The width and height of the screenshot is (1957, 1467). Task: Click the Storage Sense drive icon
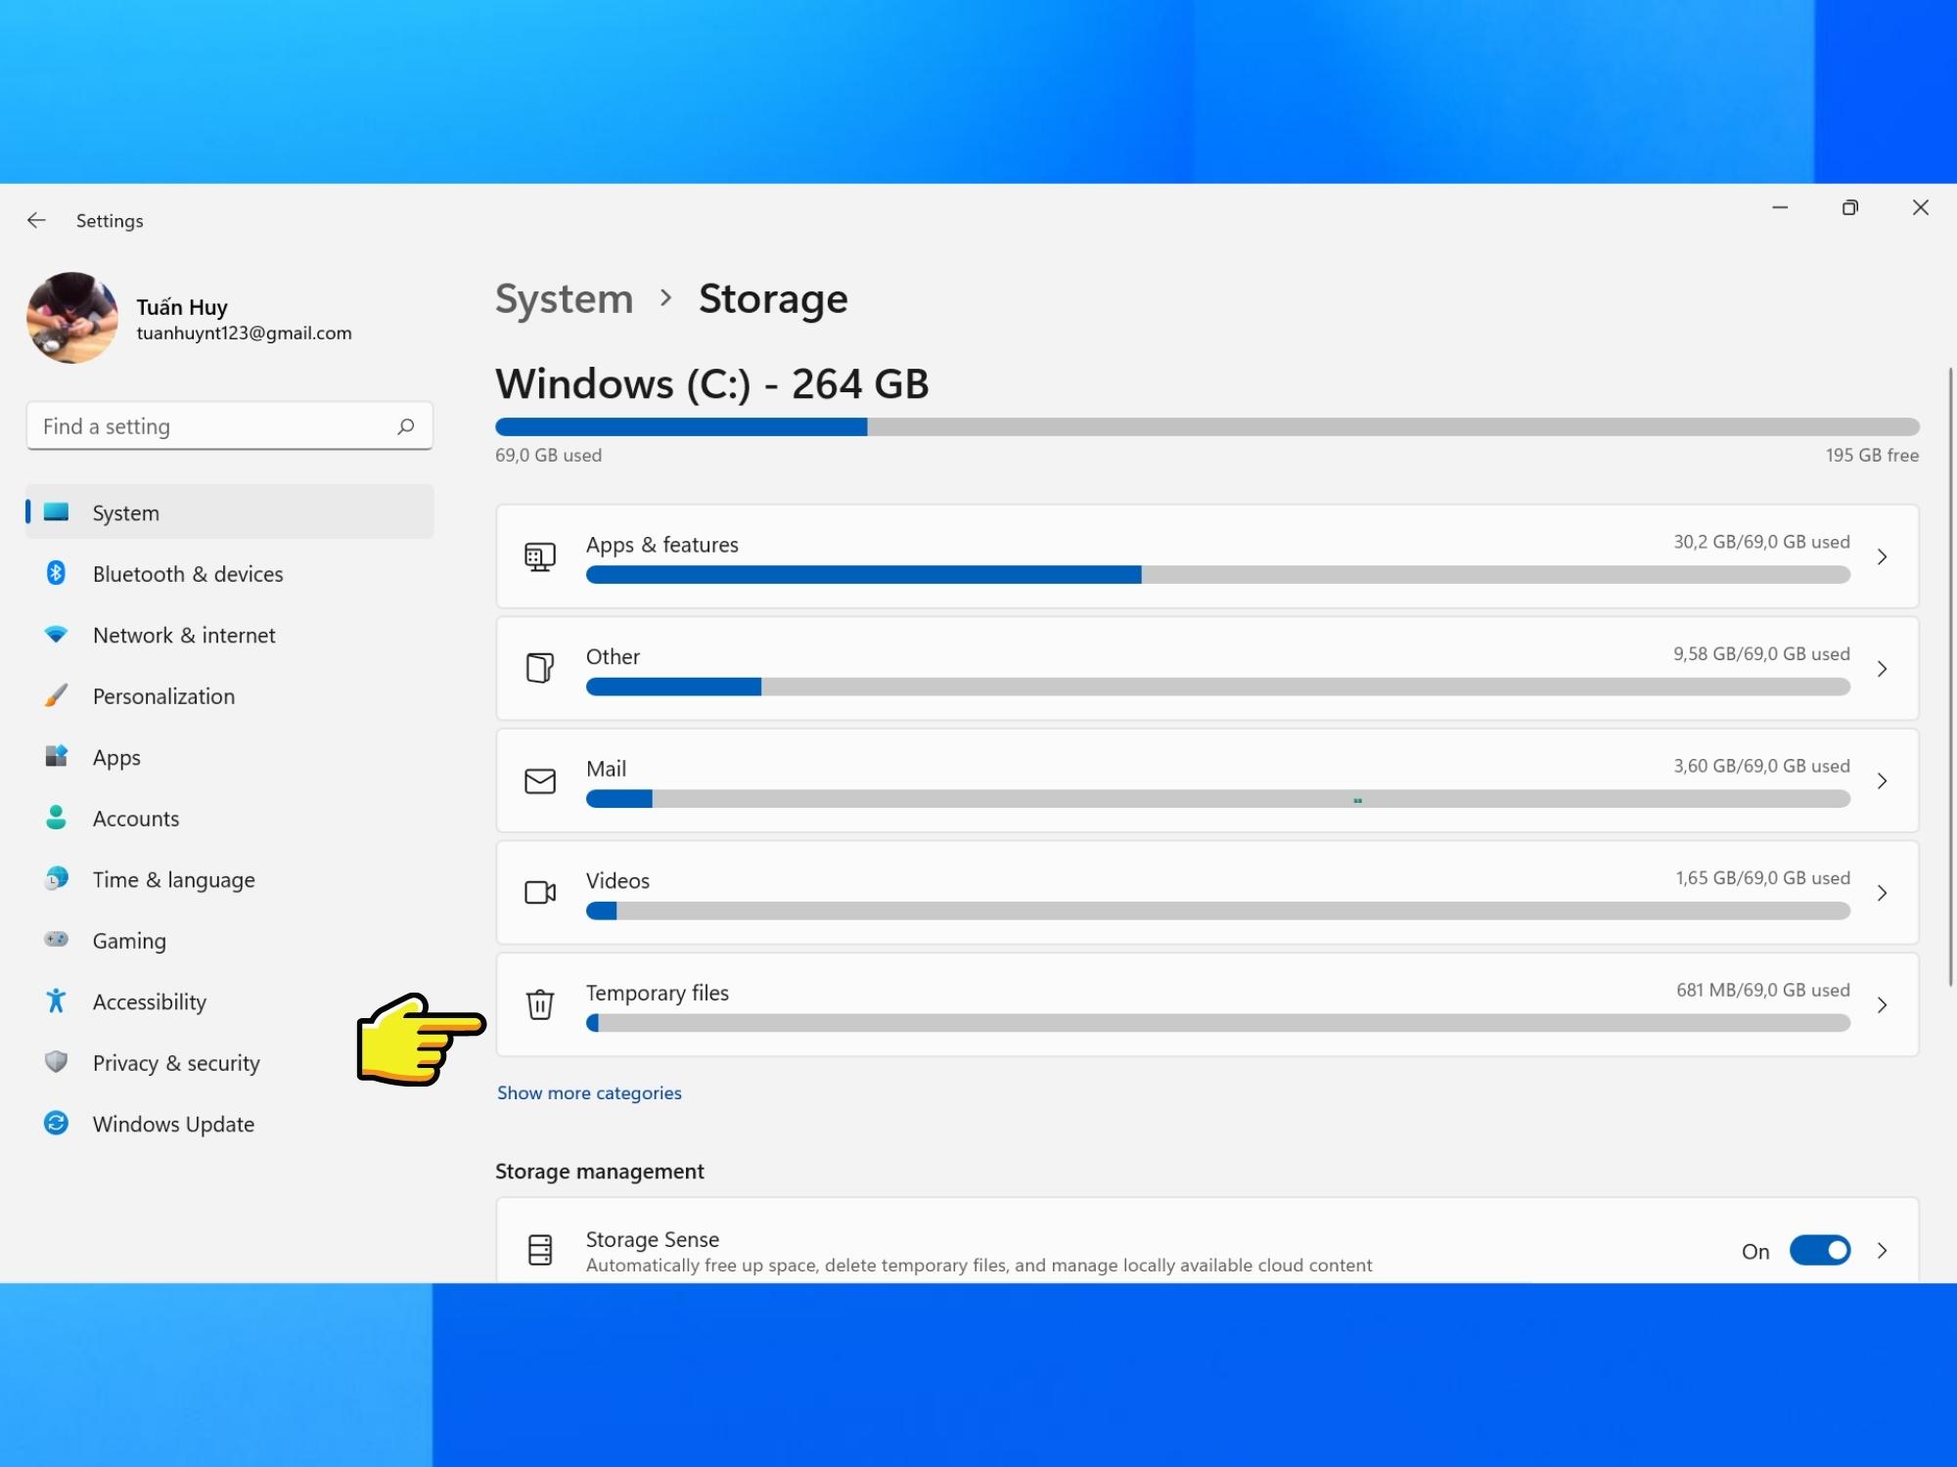540,1250
